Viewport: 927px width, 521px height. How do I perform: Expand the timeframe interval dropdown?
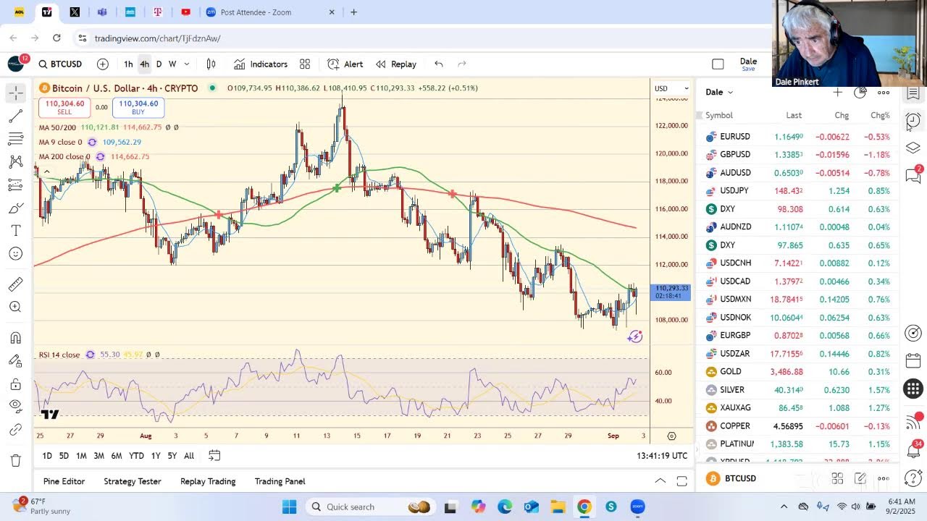(187, 64)
